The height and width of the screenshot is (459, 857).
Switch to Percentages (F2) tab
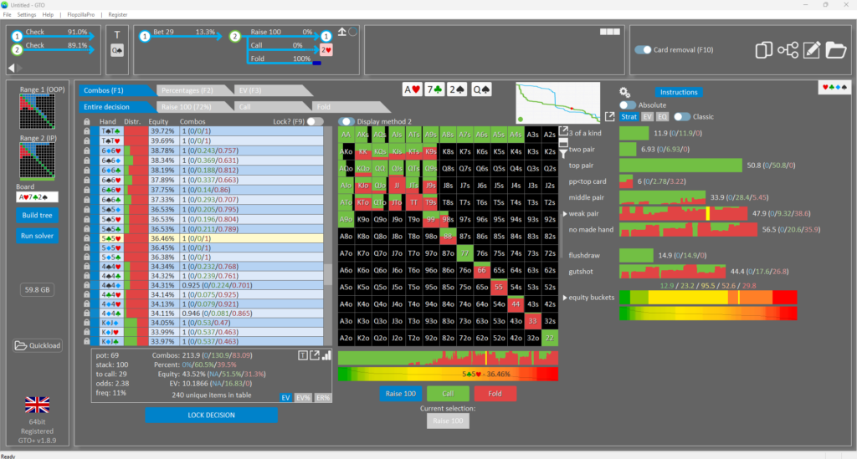187,90
